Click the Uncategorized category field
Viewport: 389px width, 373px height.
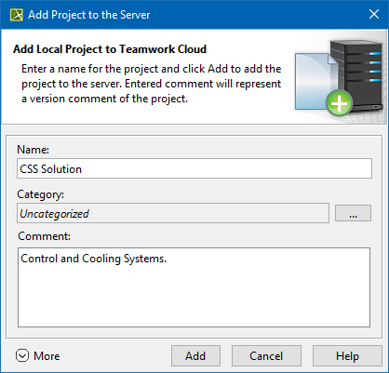pos(173,213)
